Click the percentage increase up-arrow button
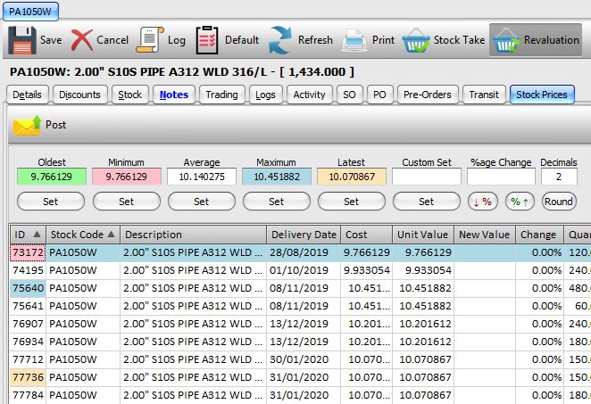The width and height of the screenshot is (591, 404). point(520,202)
